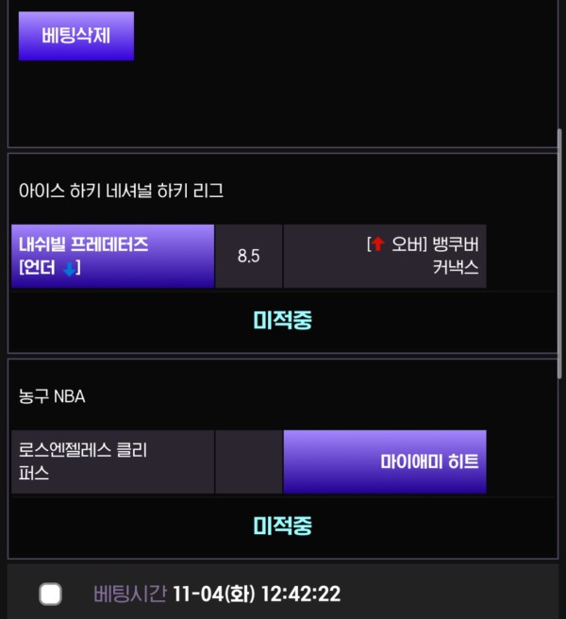Click the 베팅삭제 button
The image size is (566, 619).
coord(76,36)
